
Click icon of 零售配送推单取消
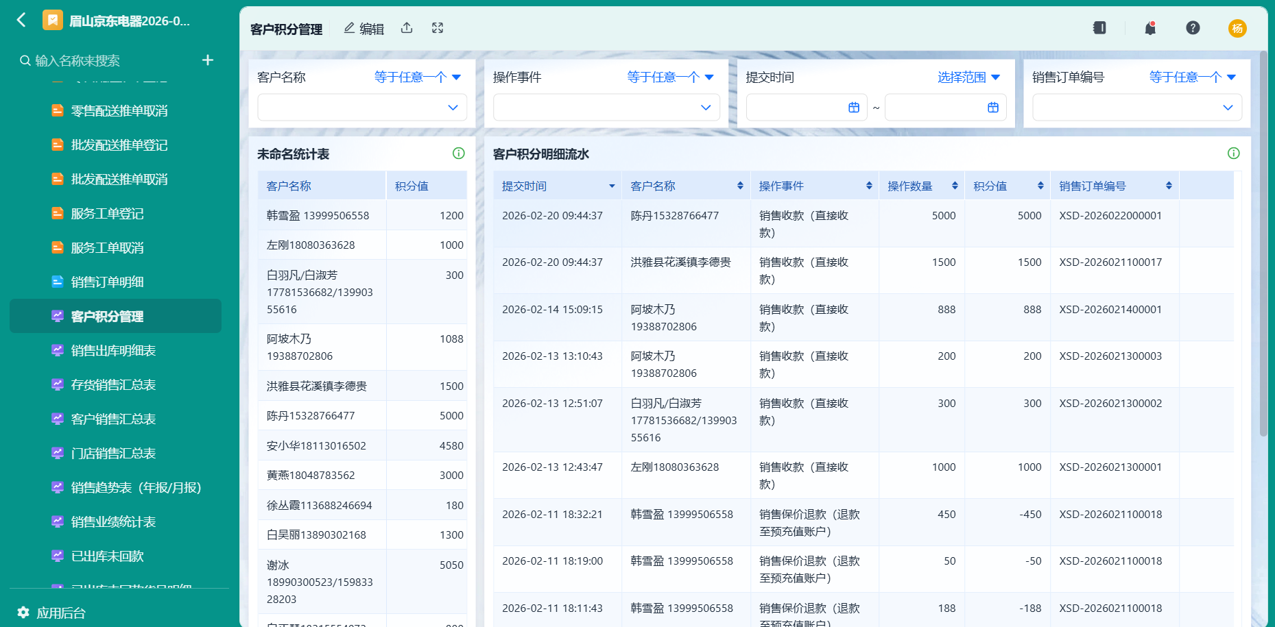pos(58,110)
